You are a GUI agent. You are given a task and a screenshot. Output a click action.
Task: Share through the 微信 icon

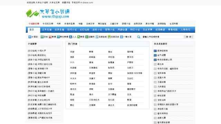point(79,37)
